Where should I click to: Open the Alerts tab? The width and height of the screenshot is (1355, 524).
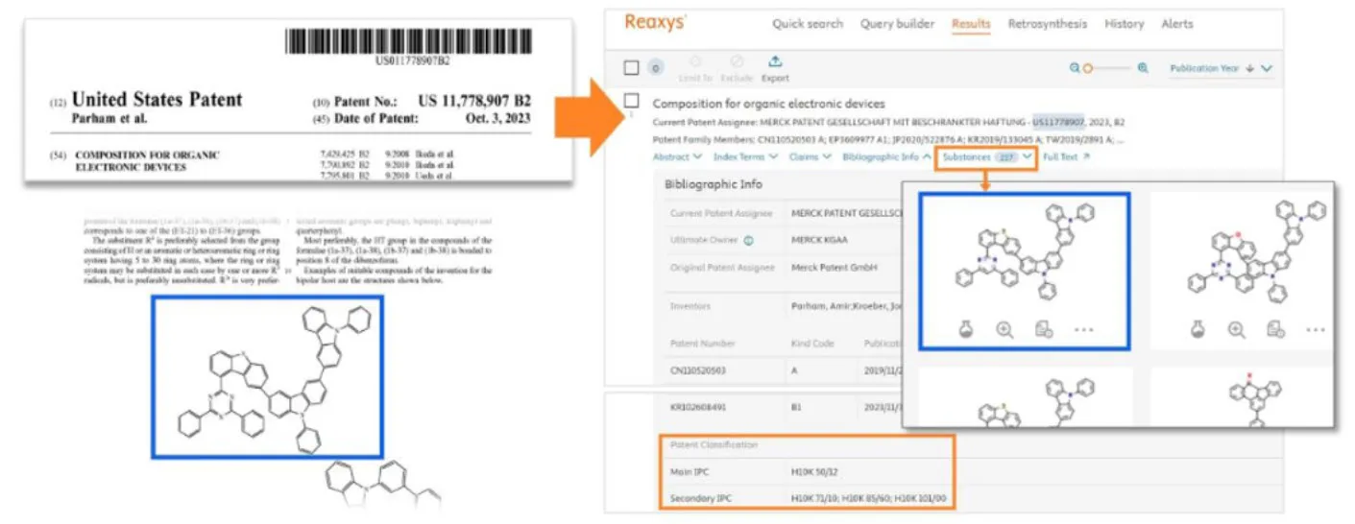1176,24
